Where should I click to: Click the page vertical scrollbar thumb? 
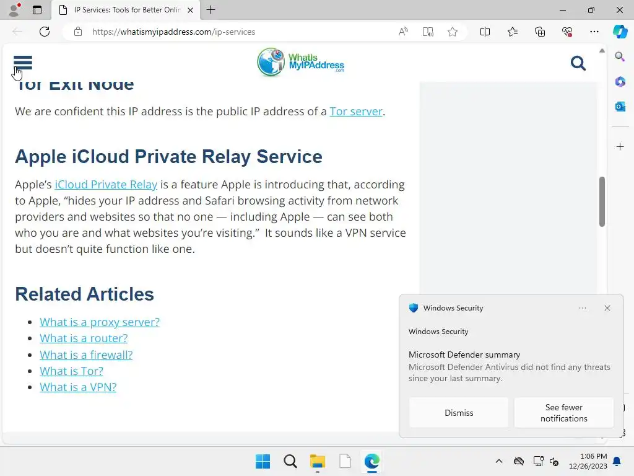(x=602, y=201)
